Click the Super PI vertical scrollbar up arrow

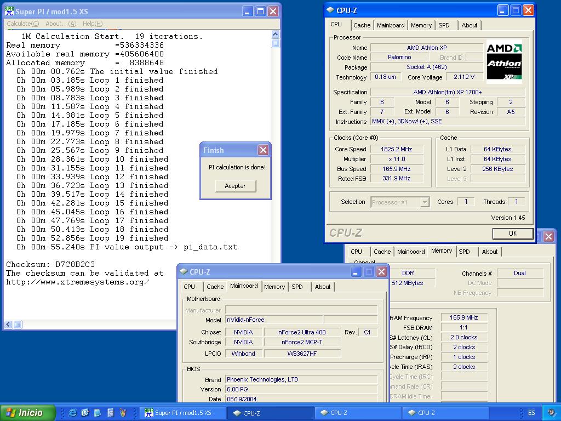[x=275, y=35]
